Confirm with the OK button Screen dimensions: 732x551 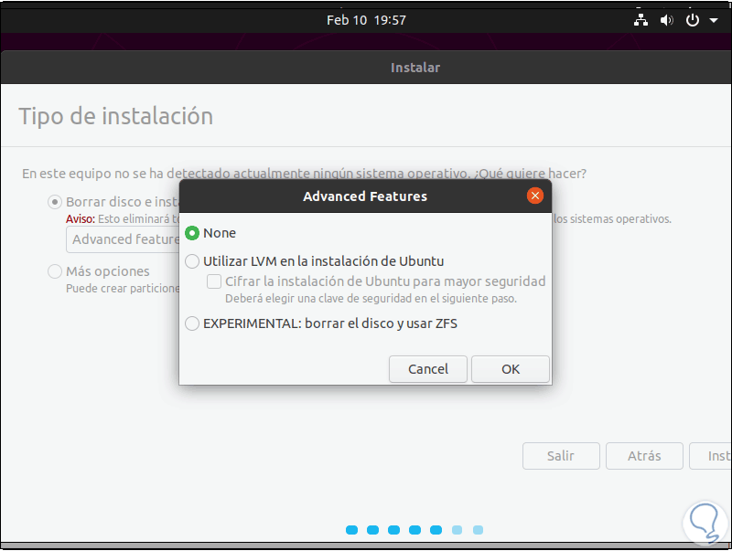[511, 369]
